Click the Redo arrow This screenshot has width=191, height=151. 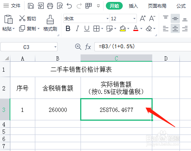(79, 6)
